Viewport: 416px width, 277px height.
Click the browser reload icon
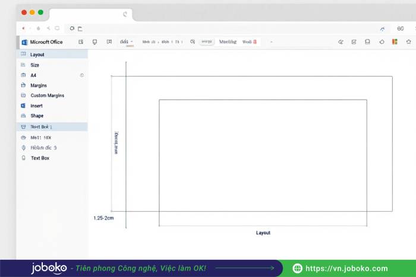[72, 28]
